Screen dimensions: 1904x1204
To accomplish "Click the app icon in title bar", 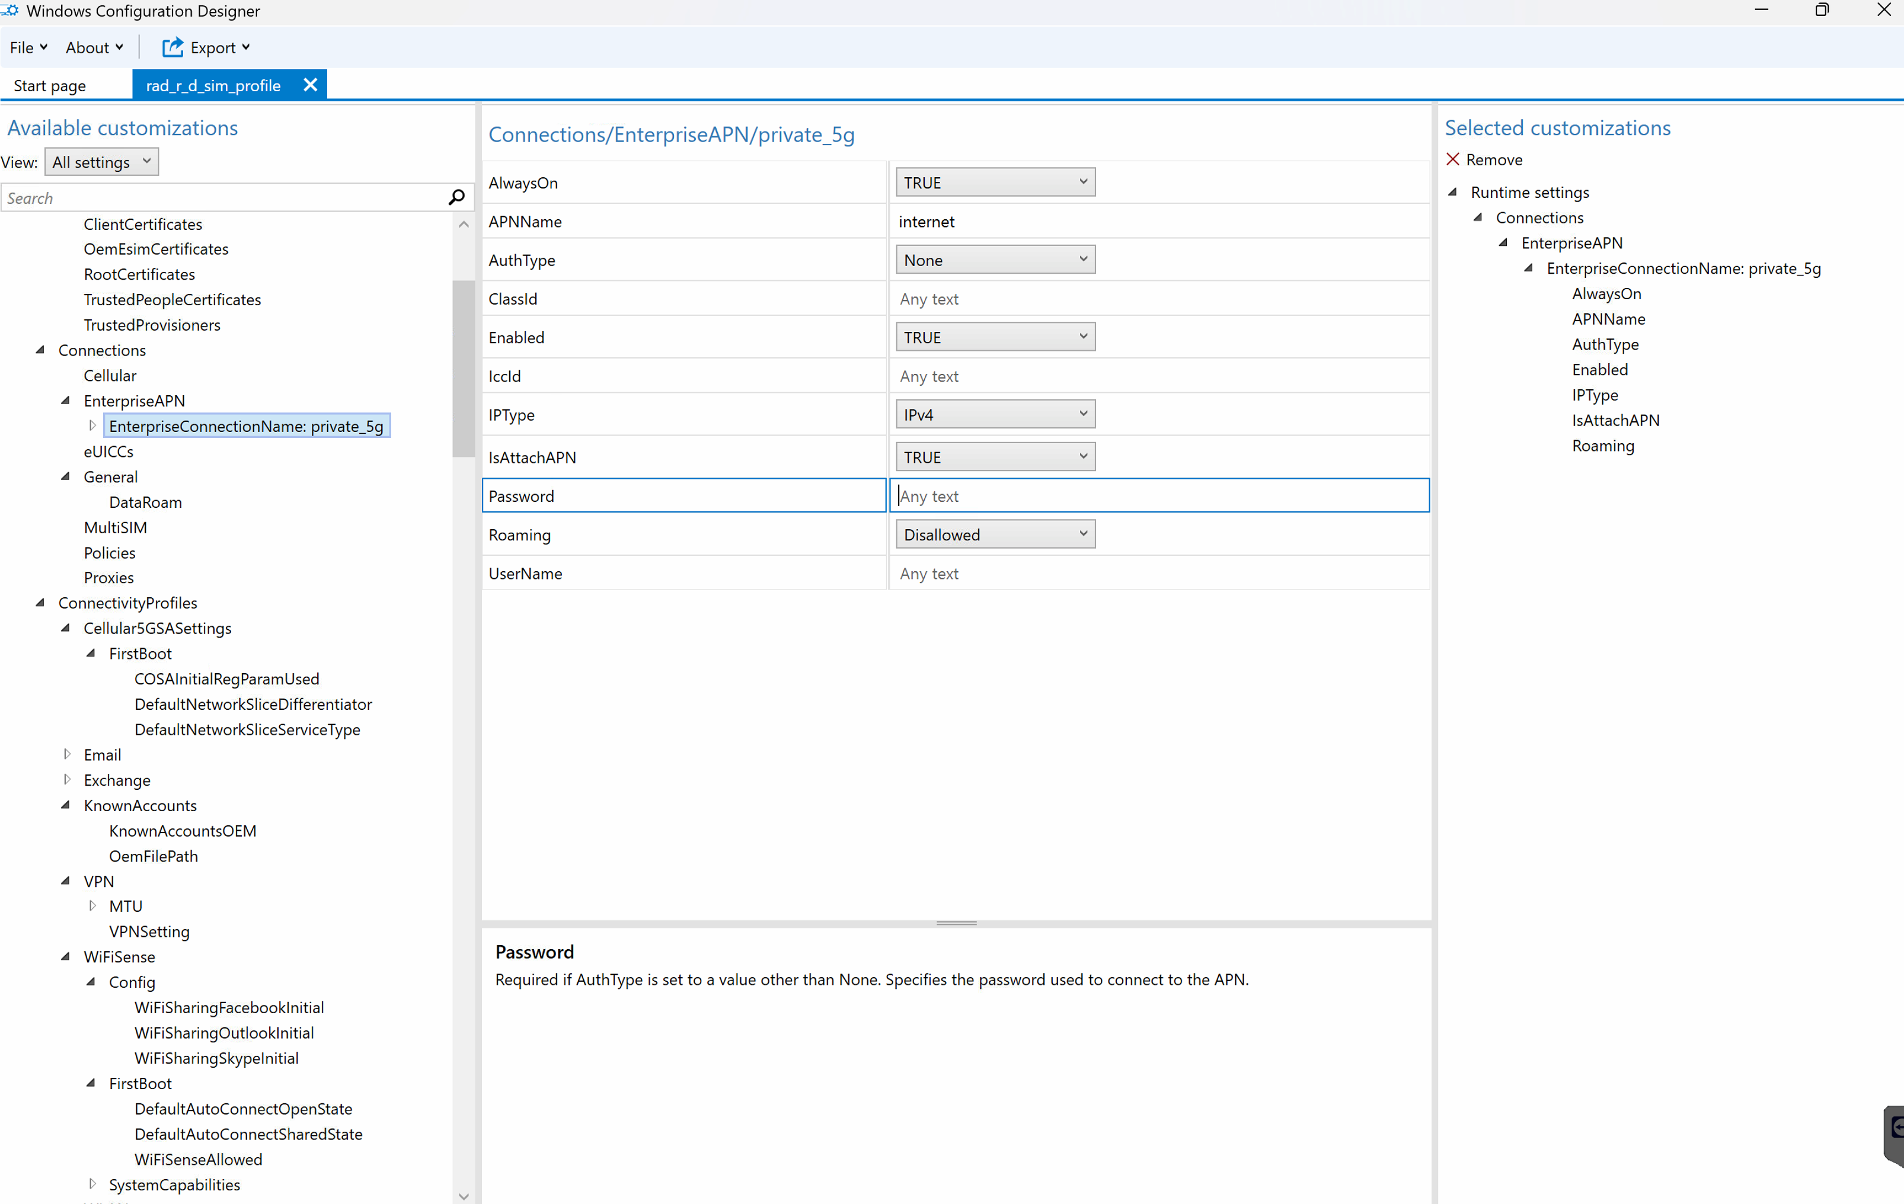I will (x=10, y=10).
